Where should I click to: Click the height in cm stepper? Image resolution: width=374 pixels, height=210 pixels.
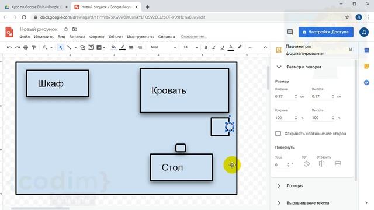click(333, 96)
